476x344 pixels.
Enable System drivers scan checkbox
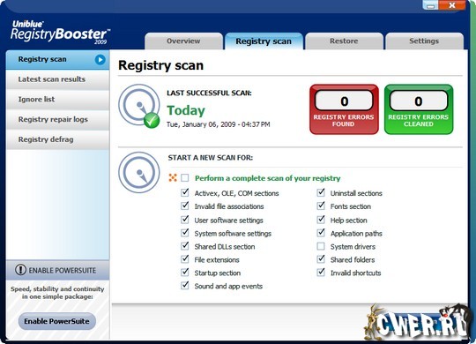(321, 246)
